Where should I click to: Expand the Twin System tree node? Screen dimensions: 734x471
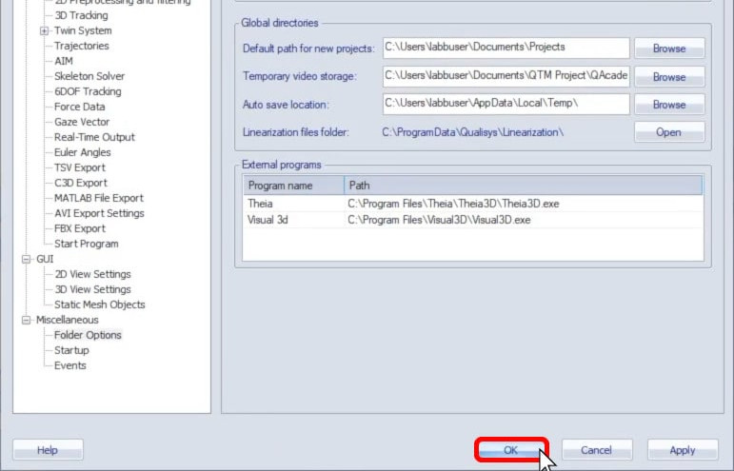point(44,30)
